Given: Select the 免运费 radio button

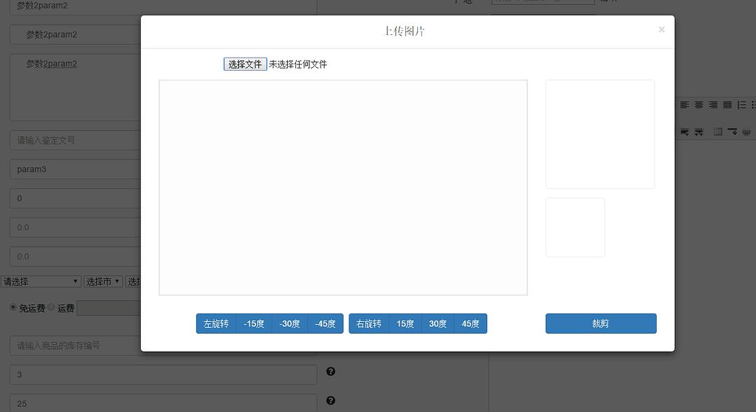Looking at the screenshot, I should click(x=11, y=308).
